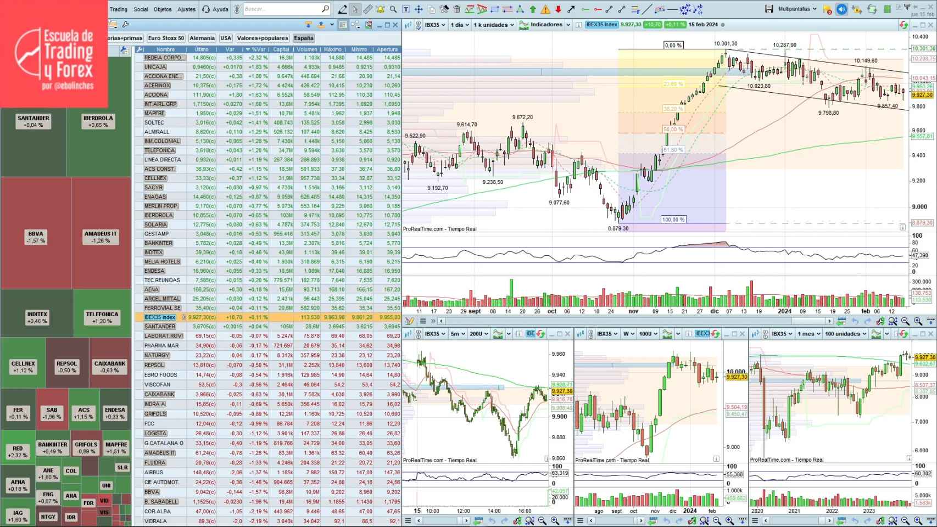Zoom out on the main IBX35 chart

click(905, 321)
